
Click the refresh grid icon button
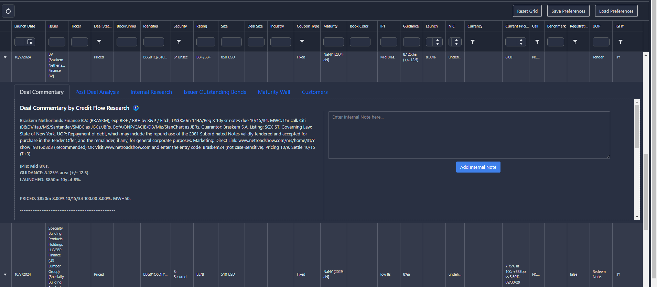[x=8, y=11]
